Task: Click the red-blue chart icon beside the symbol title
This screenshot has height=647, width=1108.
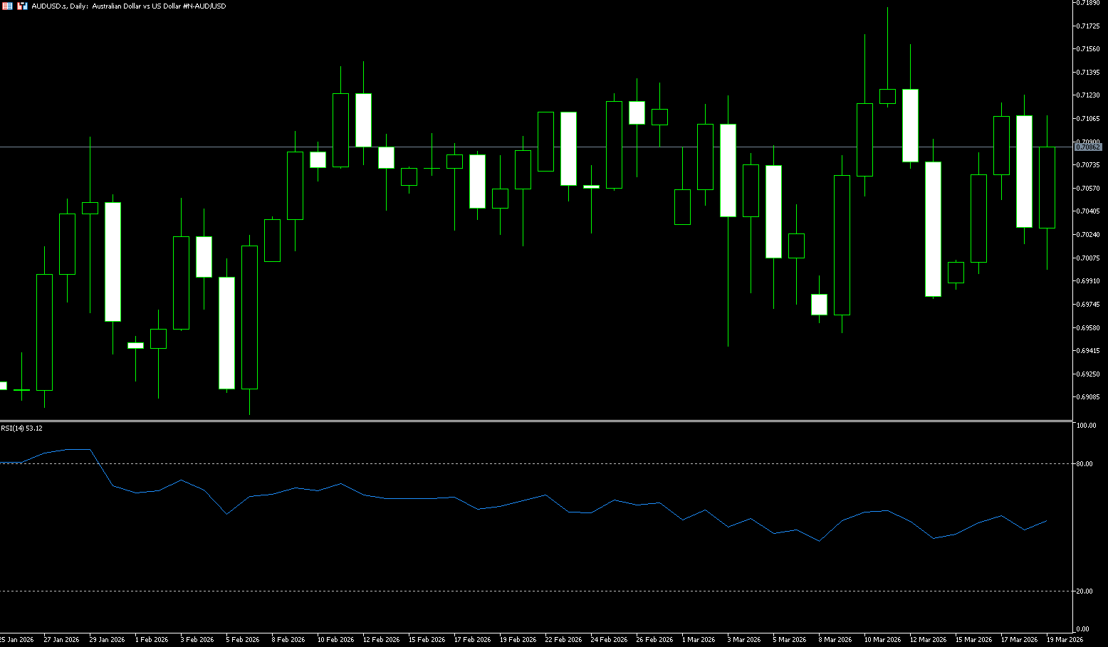Action: pyautogui.click(x=22, y=6)
